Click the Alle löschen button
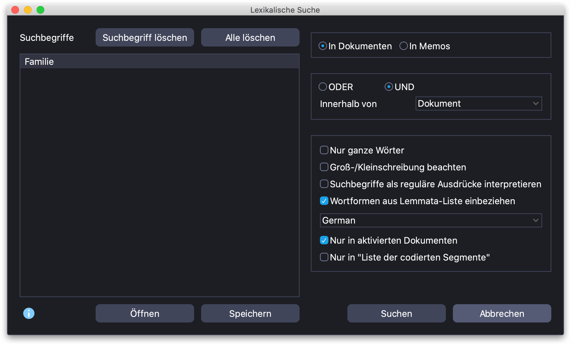 pos(250,37)
